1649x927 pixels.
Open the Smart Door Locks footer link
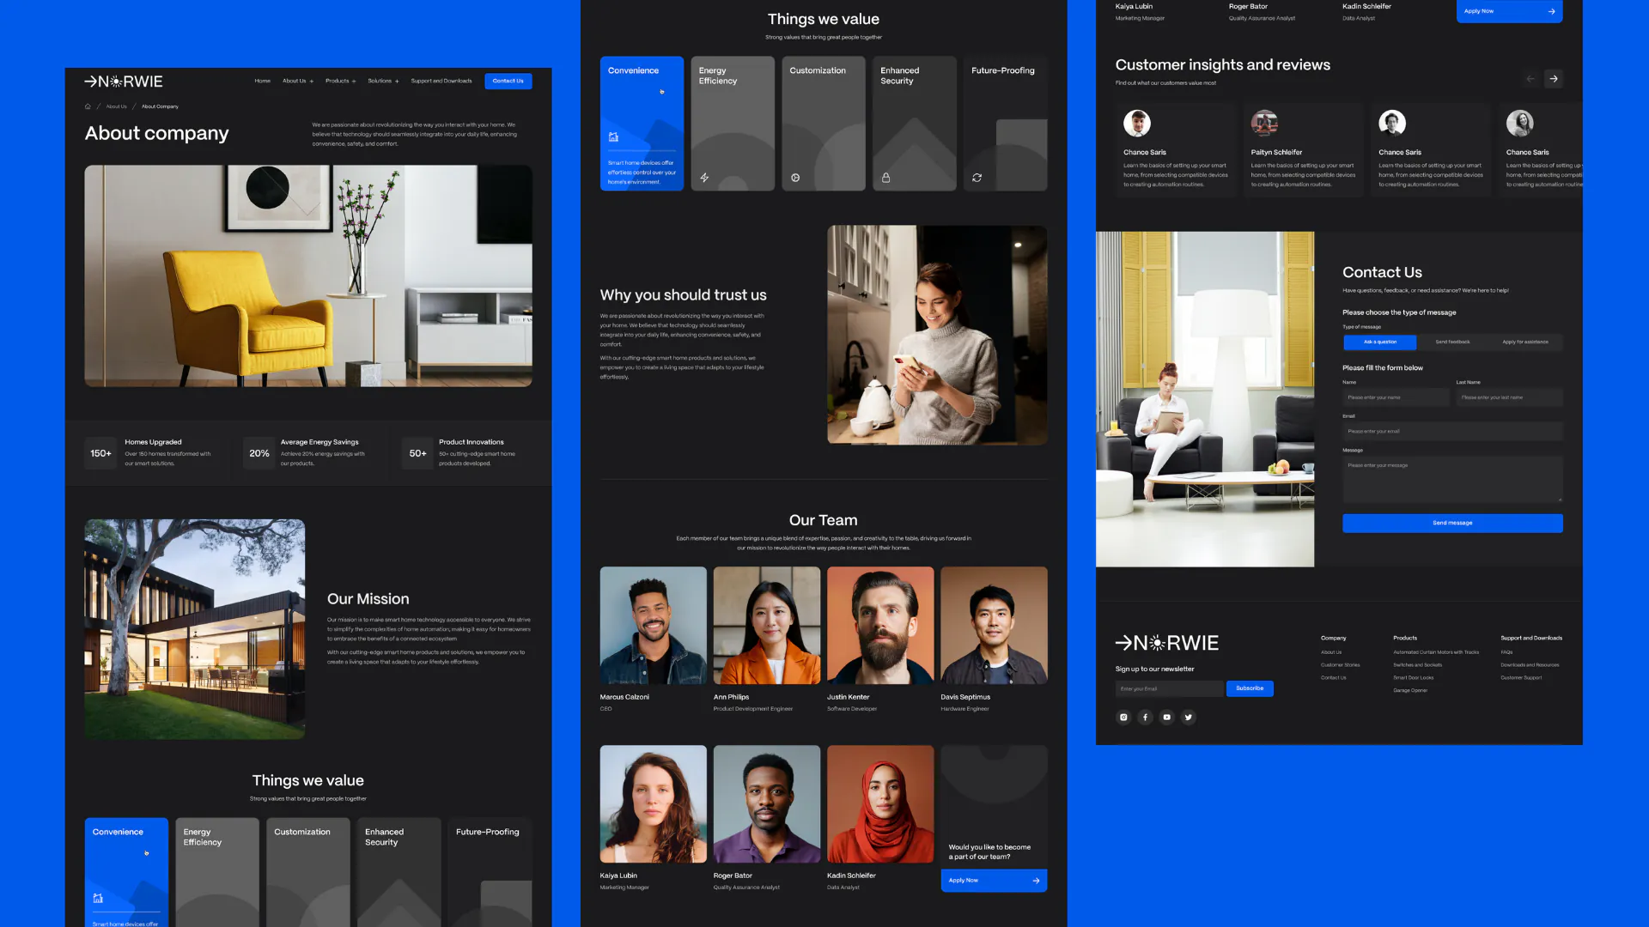coord(1414,678)
